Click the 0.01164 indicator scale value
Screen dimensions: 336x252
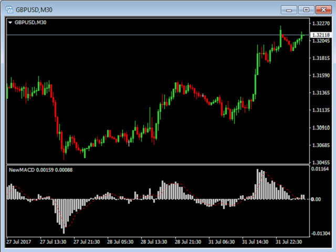click(x=320, y=169)
